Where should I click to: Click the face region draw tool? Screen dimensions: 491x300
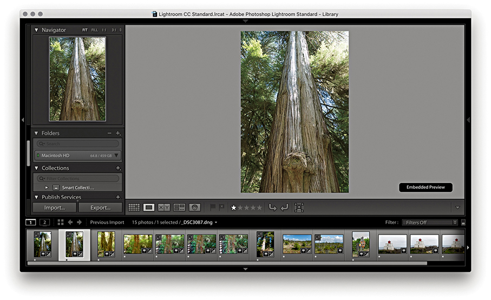(x=299, y=207)
